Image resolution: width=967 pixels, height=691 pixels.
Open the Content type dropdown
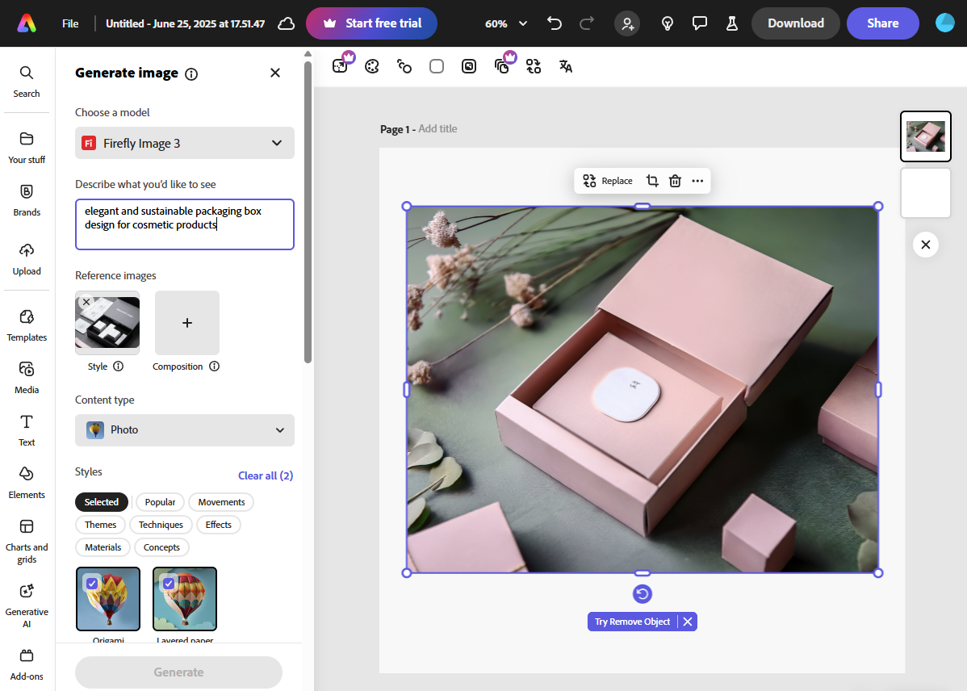coord(184,430)
